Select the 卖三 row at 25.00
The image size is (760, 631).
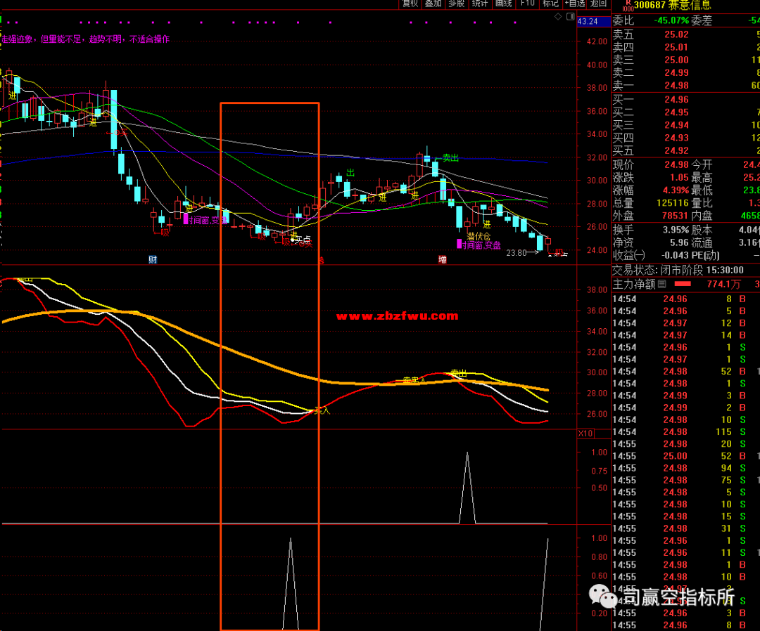[686, 60]
